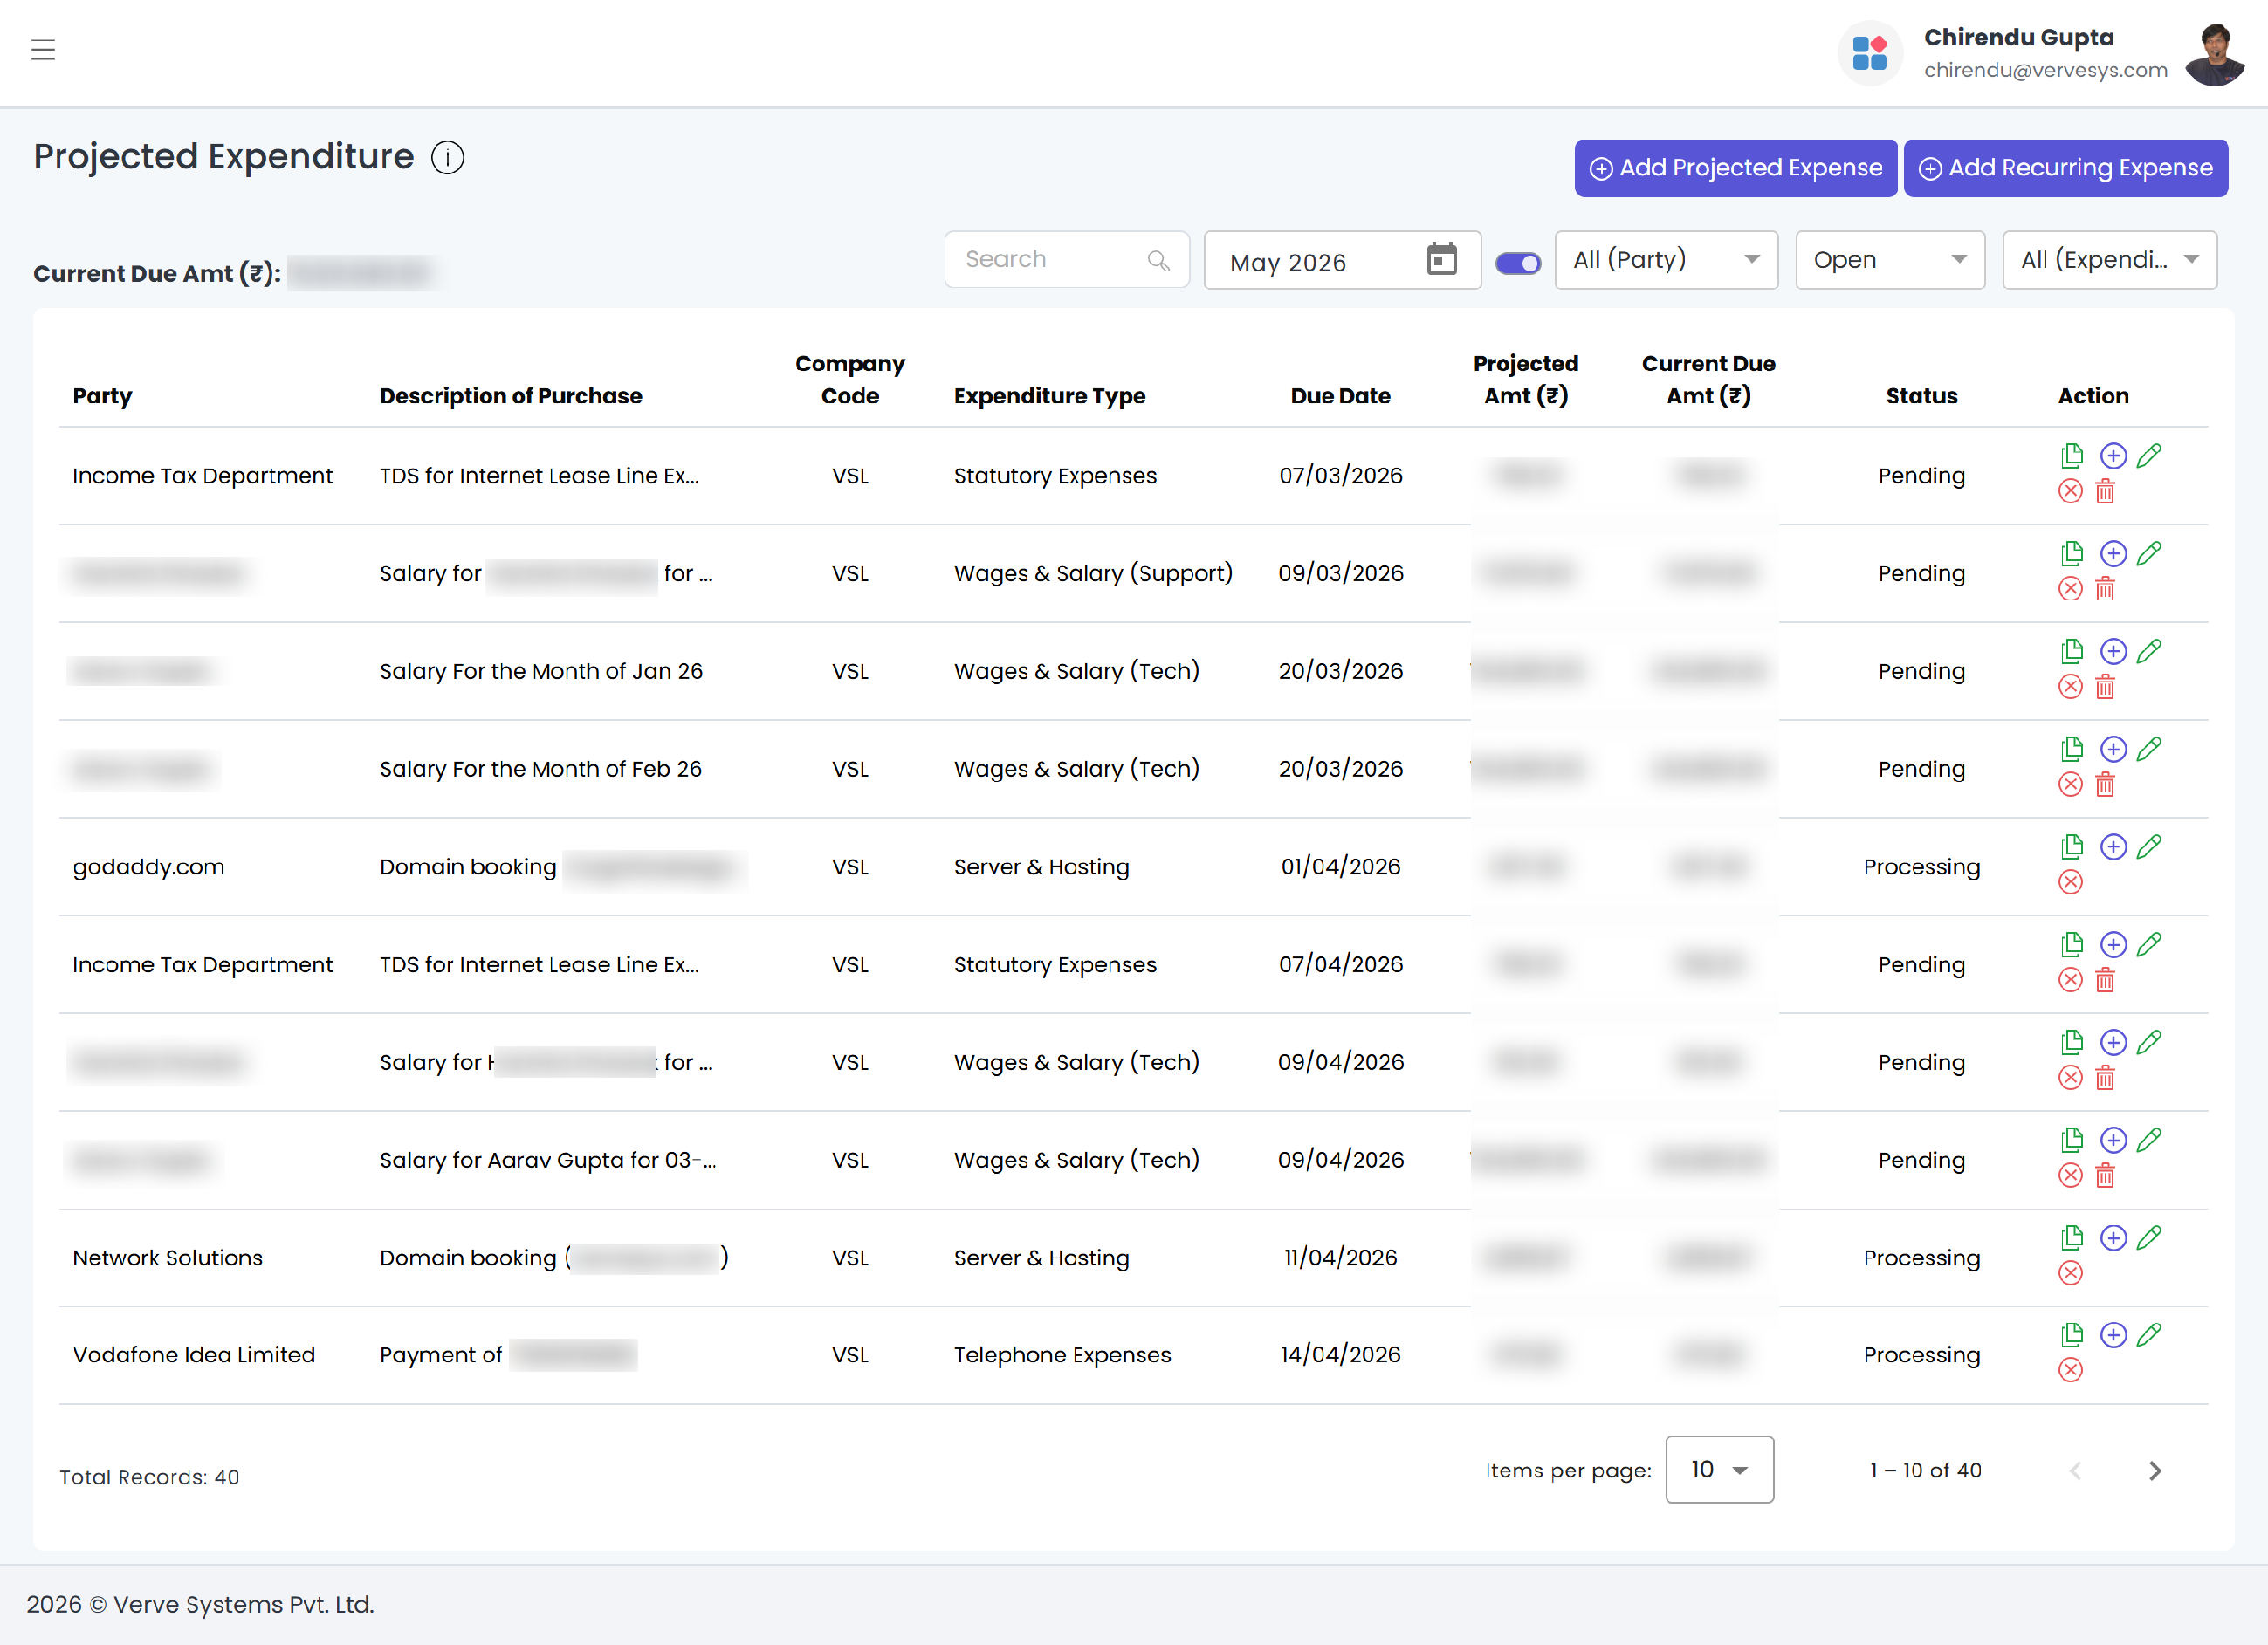
Task: Open calendar picker for May 2026
Action: (x=1441, y=259)
